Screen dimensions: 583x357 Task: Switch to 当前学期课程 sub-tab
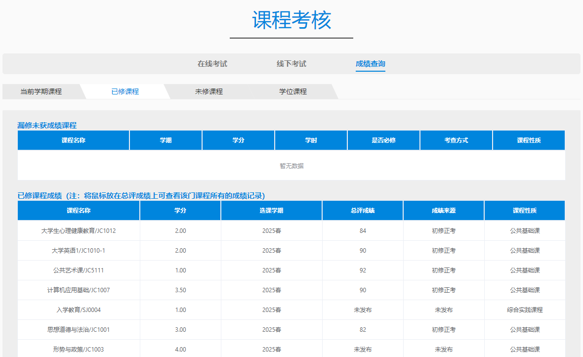click(x=41, y=91)
